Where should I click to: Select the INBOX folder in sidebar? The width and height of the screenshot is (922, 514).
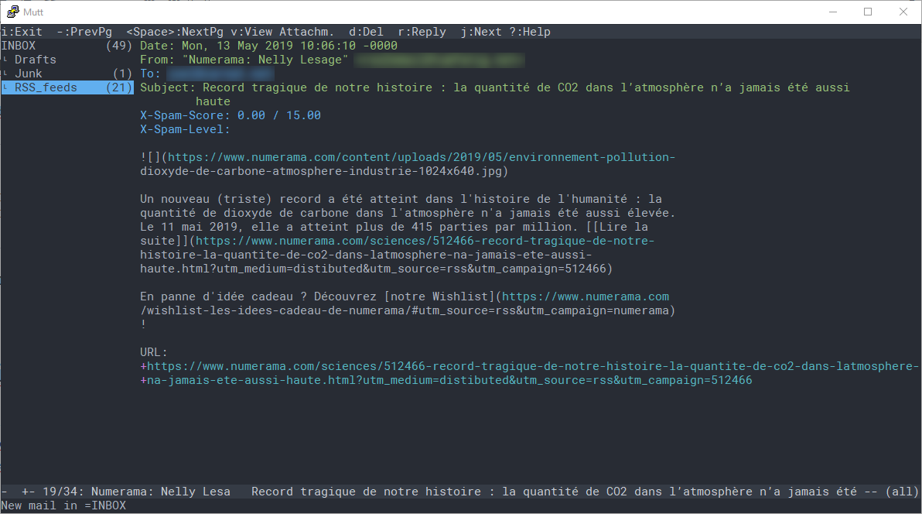click(x=67, y=46)
